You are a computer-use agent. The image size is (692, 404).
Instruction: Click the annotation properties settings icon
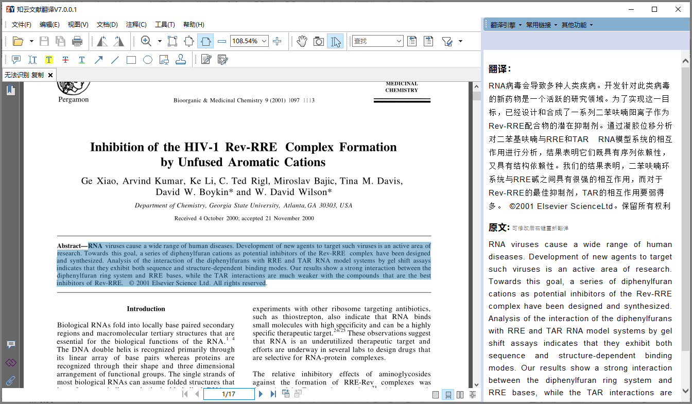coord(223,60)
